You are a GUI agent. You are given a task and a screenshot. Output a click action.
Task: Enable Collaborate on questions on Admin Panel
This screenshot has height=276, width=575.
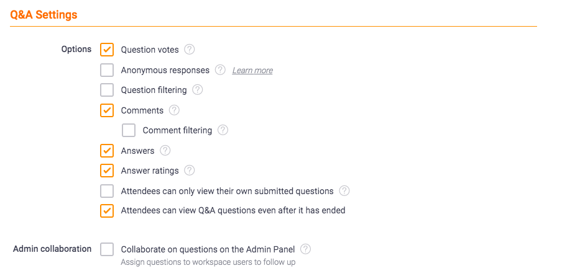(107, 249)
